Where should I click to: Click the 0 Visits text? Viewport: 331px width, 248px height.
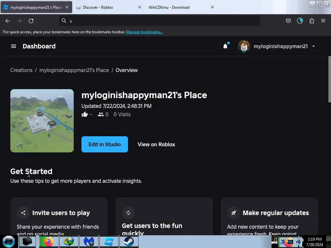[122, 114]
